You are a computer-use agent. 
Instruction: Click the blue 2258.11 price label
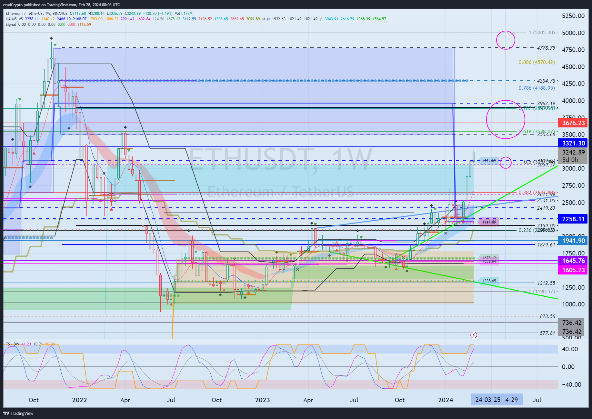pyautogui.click(x=573, y=219)
